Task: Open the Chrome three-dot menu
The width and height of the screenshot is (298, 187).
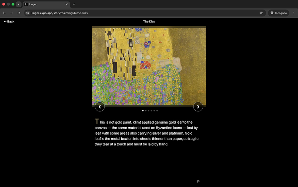Action: click(294, 13)
